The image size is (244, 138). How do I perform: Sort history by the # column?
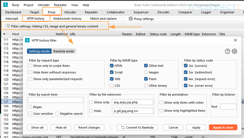point(4,34)
